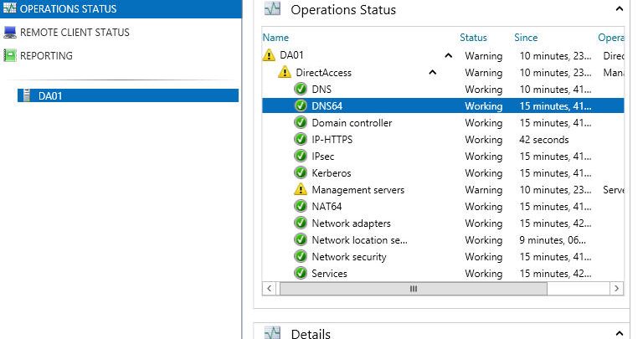This screenshot has width=643, height=339.
Task: Select the NAT64 row in the list
Action: pos(327,207)
